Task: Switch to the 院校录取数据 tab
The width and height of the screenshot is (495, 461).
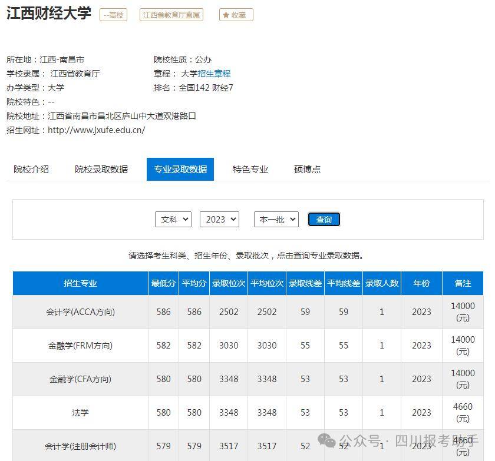Action: pos(101,170)
